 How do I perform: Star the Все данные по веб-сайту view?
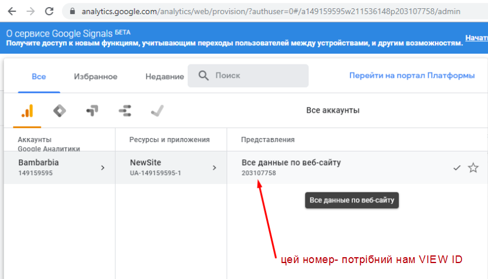[473, 168]
